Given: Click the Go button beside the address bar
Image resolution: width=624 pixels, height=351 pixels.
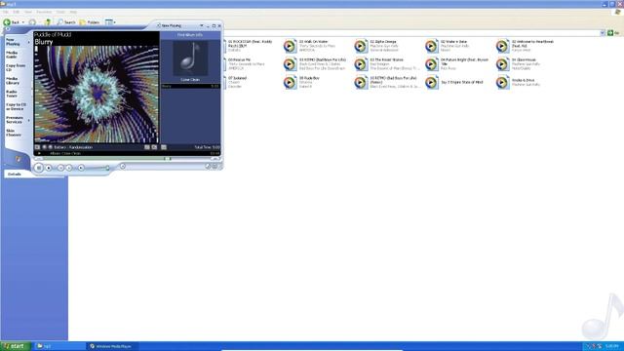Looking at the screenshot, I should click(613, 32).
